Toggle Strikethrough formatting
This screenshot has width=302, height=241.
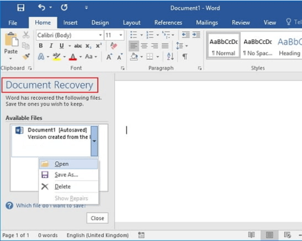coord(78,46)
